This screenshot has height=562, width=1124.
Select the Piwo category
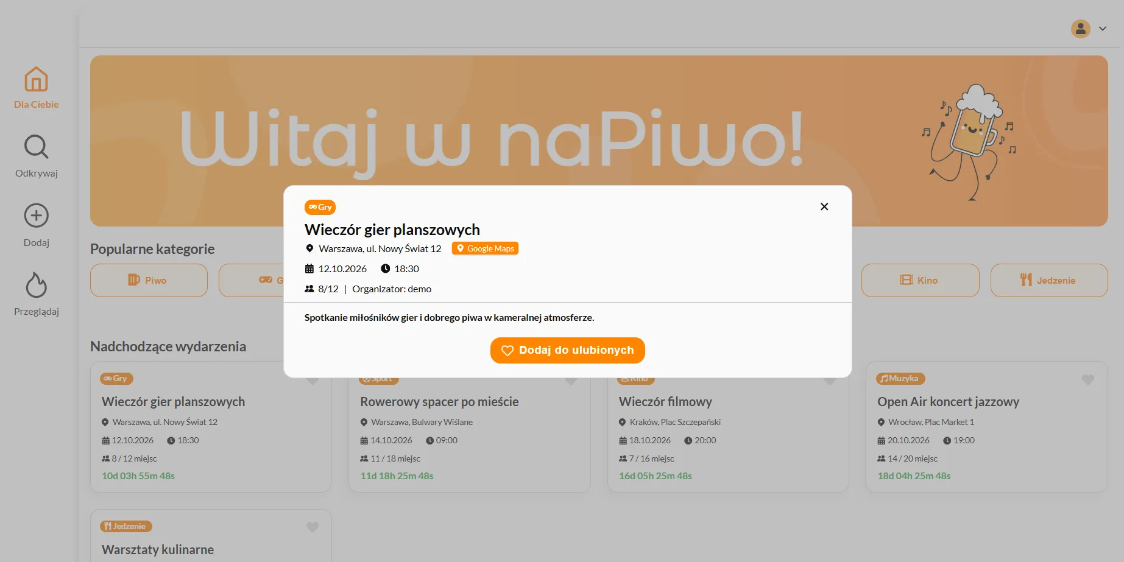pyautogui.click(x=149, y=280)
